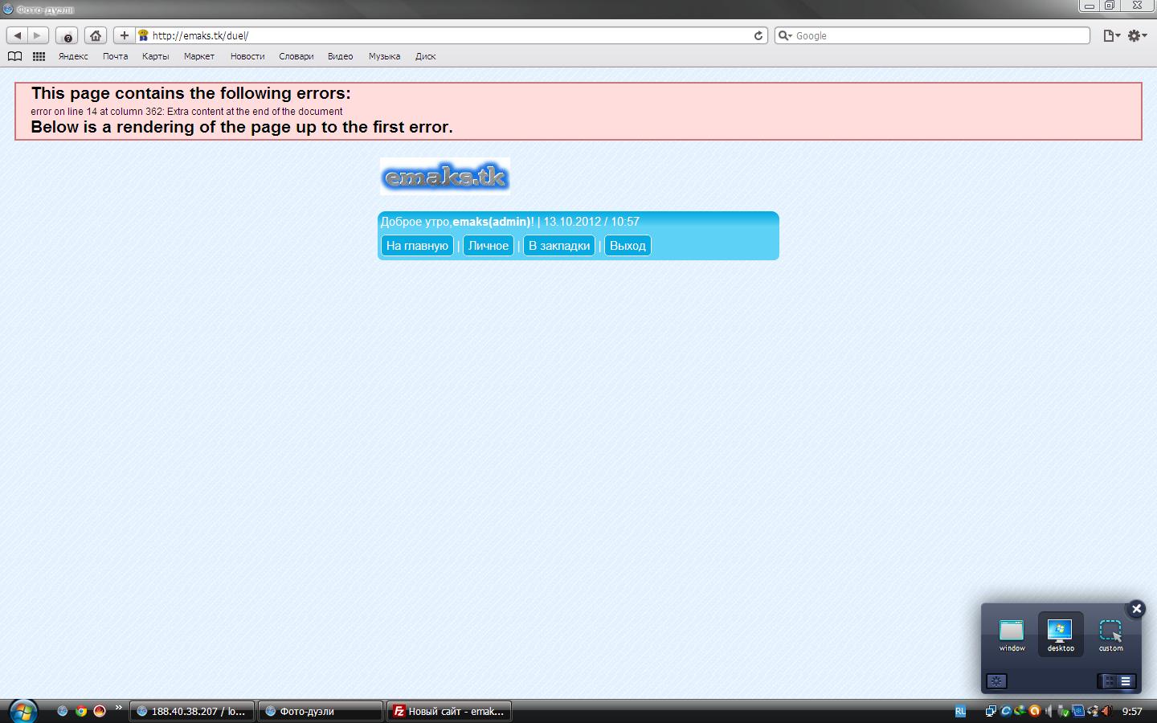Launch Chrome from quick launch
1157x723 pixels.
click(x=81, y=711)
